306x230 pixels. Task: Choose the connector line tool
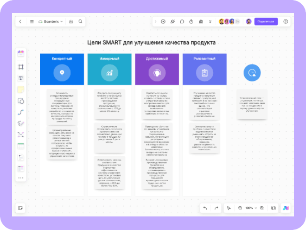pos(21,112)
